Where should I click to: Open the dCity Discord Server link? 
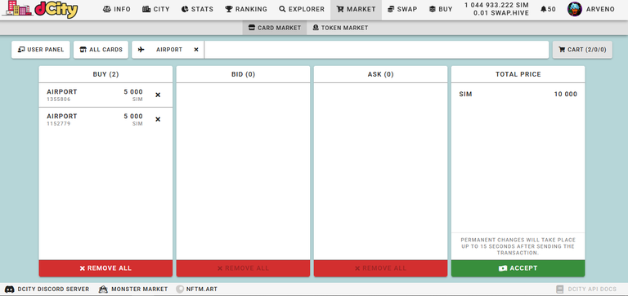pos(47,289)
